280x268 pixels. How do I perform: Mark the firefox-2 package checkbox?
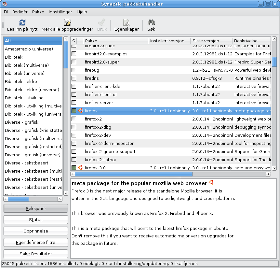click(x=74, y=119)
